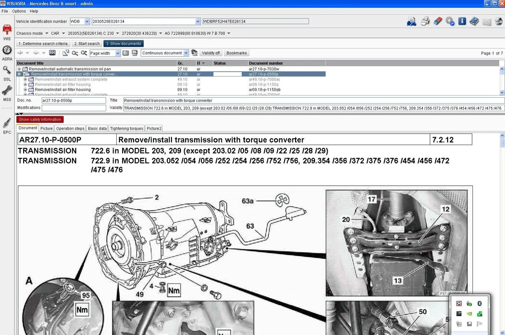Open the Continuous document dropdown
The height and width of the screenshot is (335, 505).
[x=185, y=53]
